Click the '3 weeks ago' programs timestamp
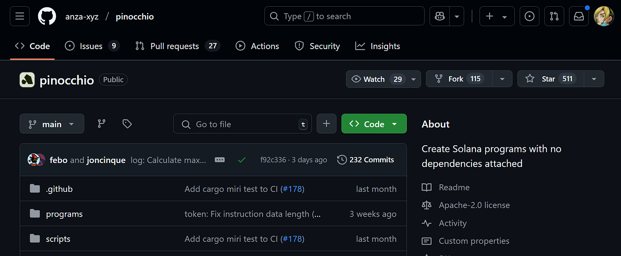 (373, 214)
